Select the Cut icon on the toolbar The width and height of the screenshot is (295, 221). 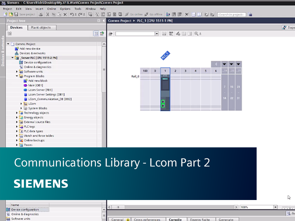tap(47, 14)
